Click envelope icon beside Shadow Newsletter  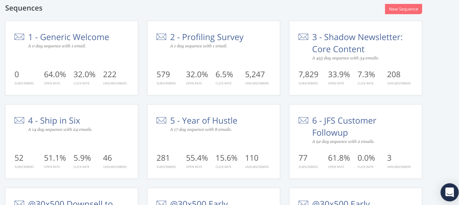[303, 37]
